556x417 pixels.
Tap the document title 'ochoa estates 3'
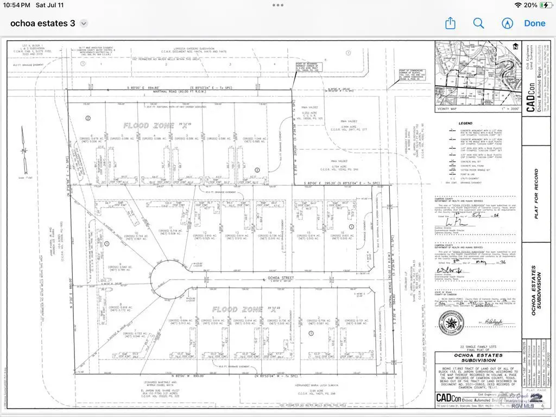point(42,23)
